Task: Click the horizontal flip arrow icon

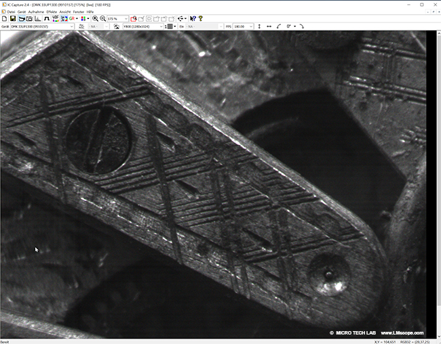Action: tap(269, 26)
